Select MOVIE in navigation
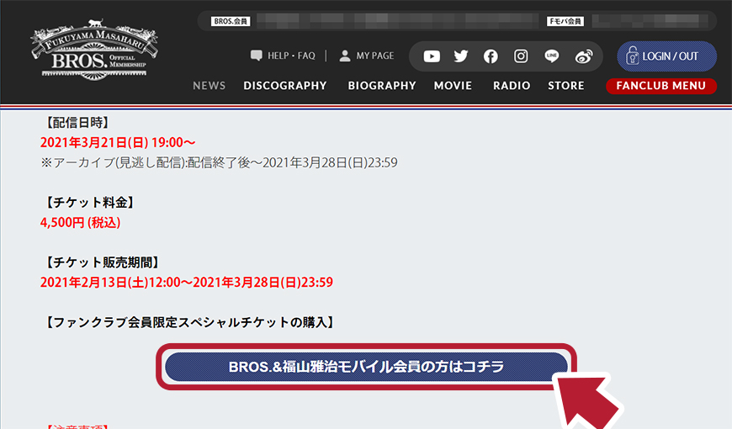 (x=453, y=86)
